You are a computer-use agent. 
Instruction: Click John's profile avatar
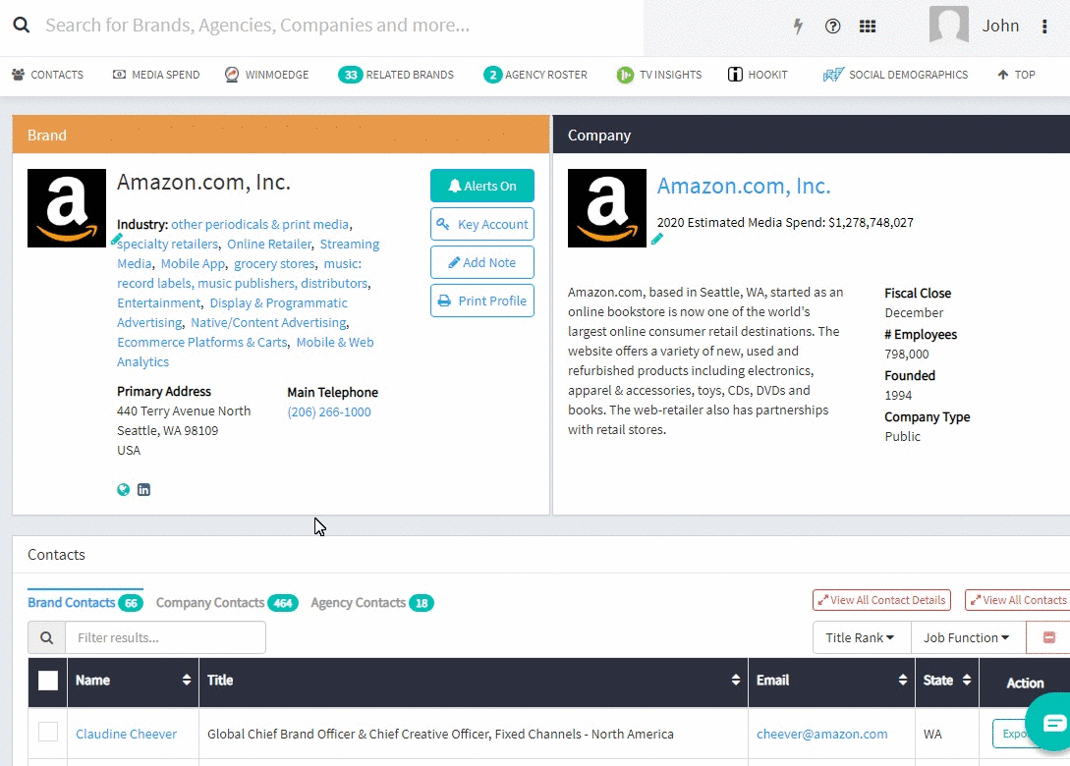tap(948, 25)
